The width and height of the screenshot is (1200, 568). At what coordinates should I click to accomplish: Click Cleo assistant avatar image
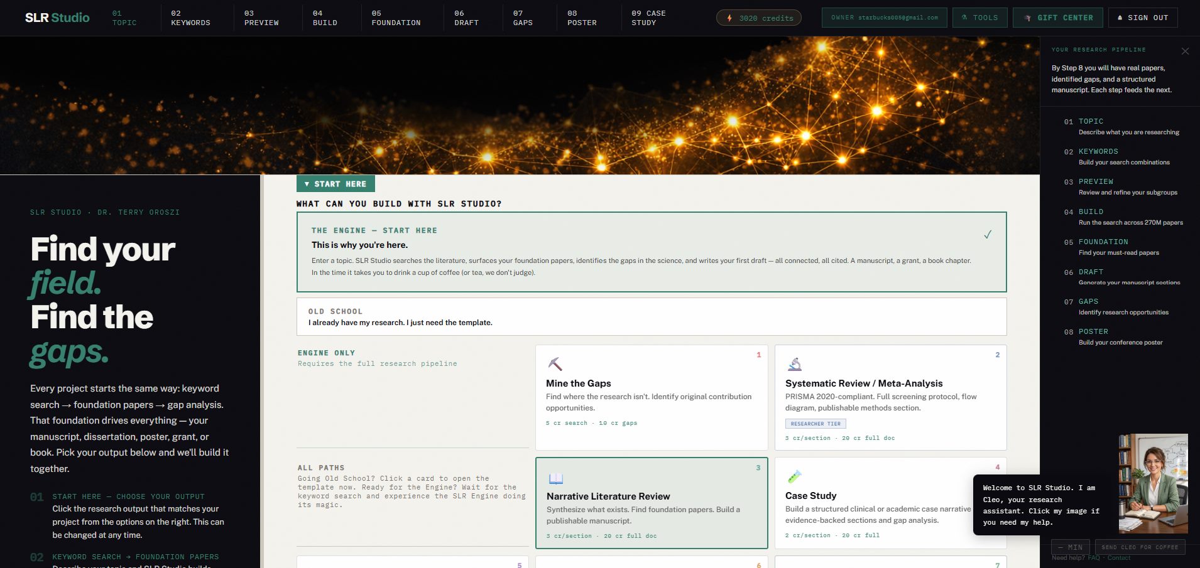(1153, 483)
